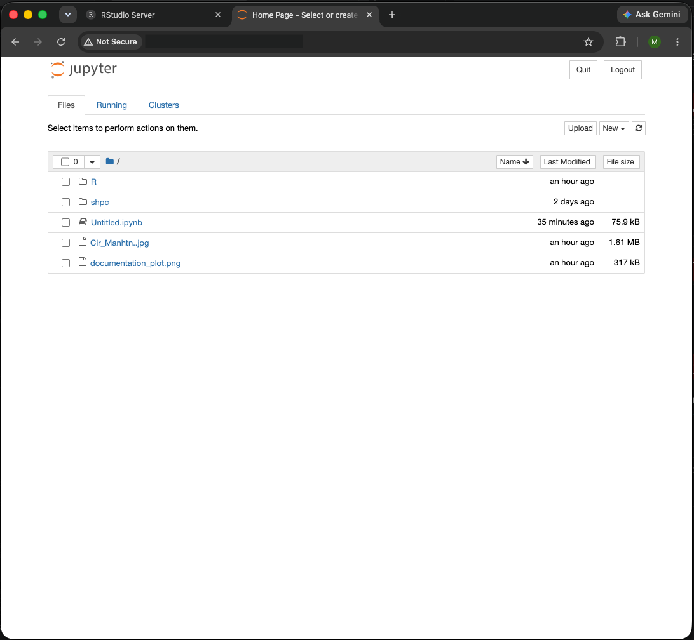
Task: Switch to the Running tab
Action: click(x=112, y=105)
